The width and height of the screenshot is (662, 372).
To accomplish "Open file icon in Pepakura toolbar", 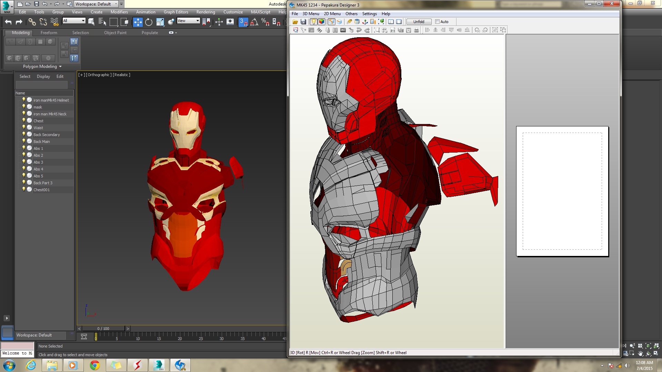I will (x=295, y=22).
